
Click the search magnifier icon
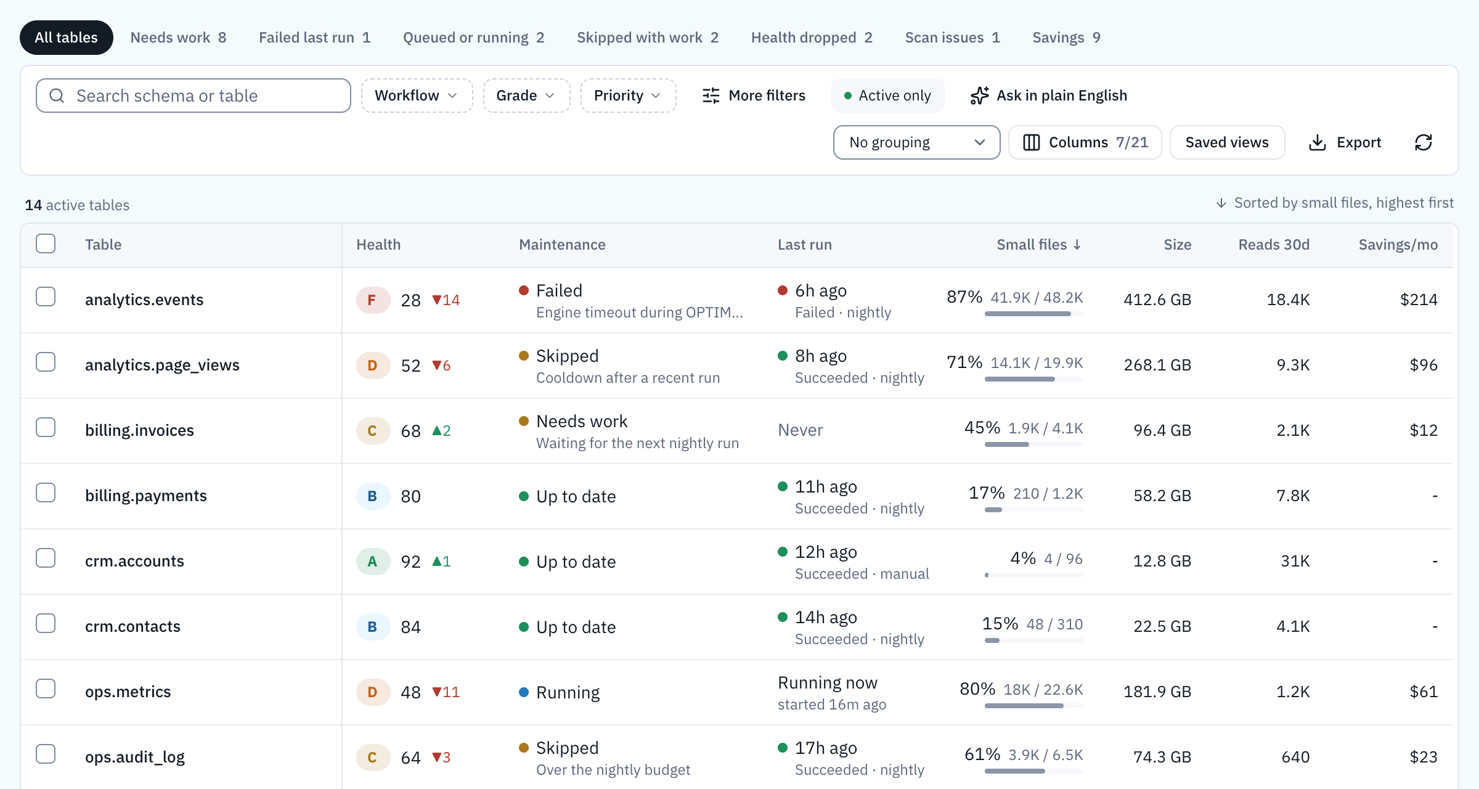[57, 96]
